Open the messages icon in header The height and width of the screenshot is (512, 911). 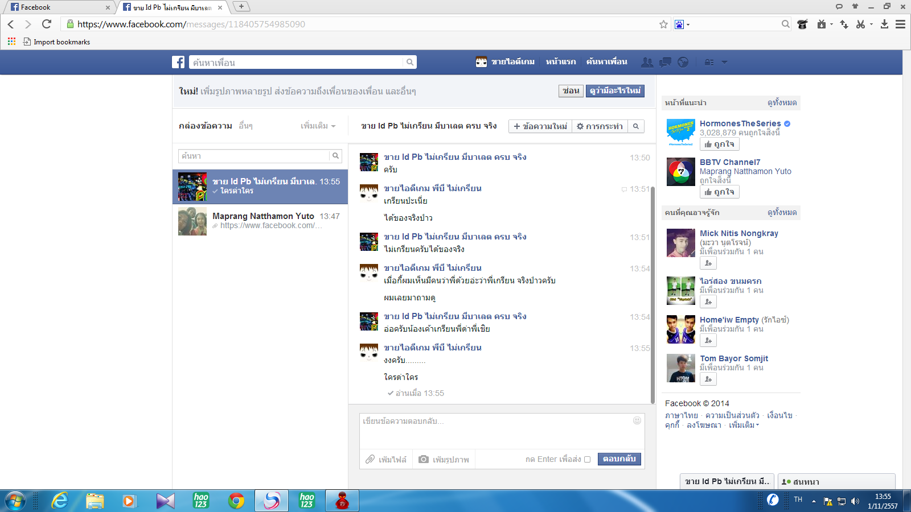665,62
